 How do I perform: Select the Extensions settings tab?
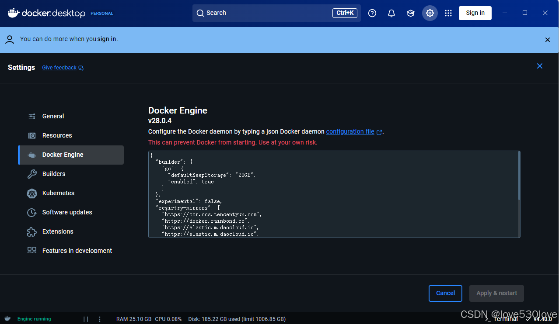71,231
